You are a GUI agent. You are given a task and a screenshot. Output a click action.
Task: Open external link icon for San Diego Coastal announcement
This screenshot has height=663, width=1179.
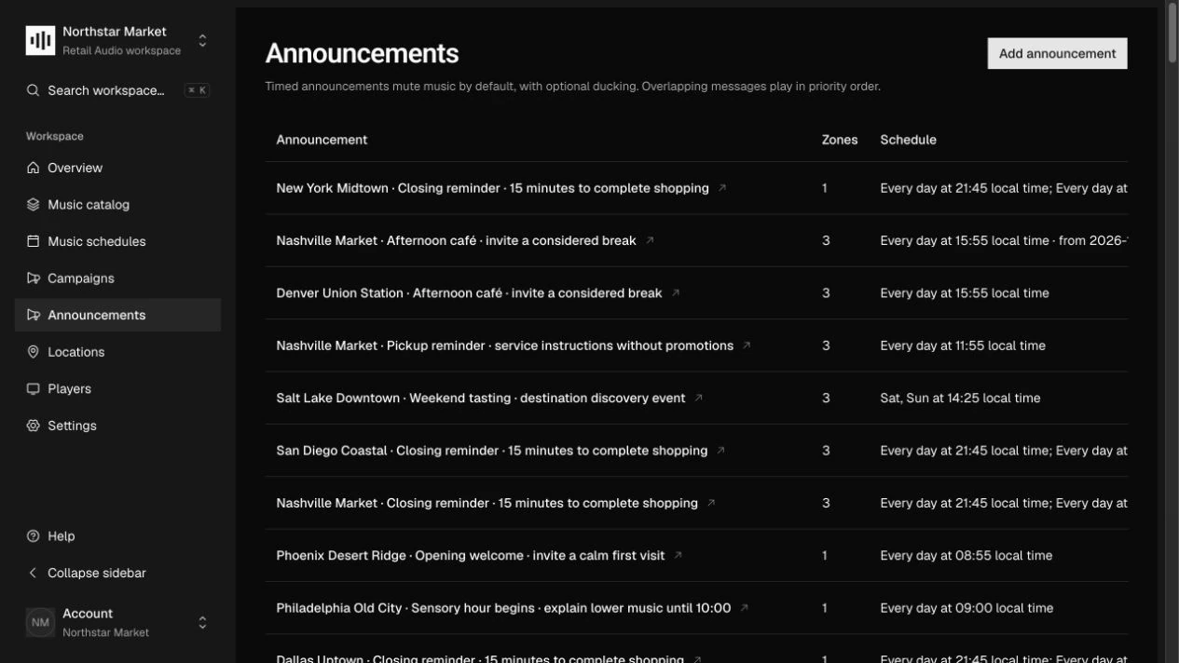coord(721,451)
